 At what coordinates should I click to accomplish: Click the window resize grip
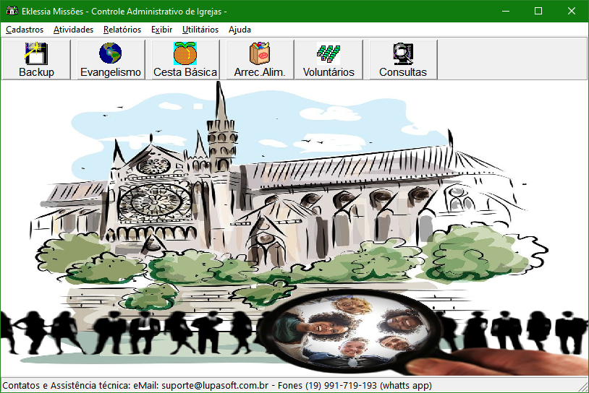(583, 387)
